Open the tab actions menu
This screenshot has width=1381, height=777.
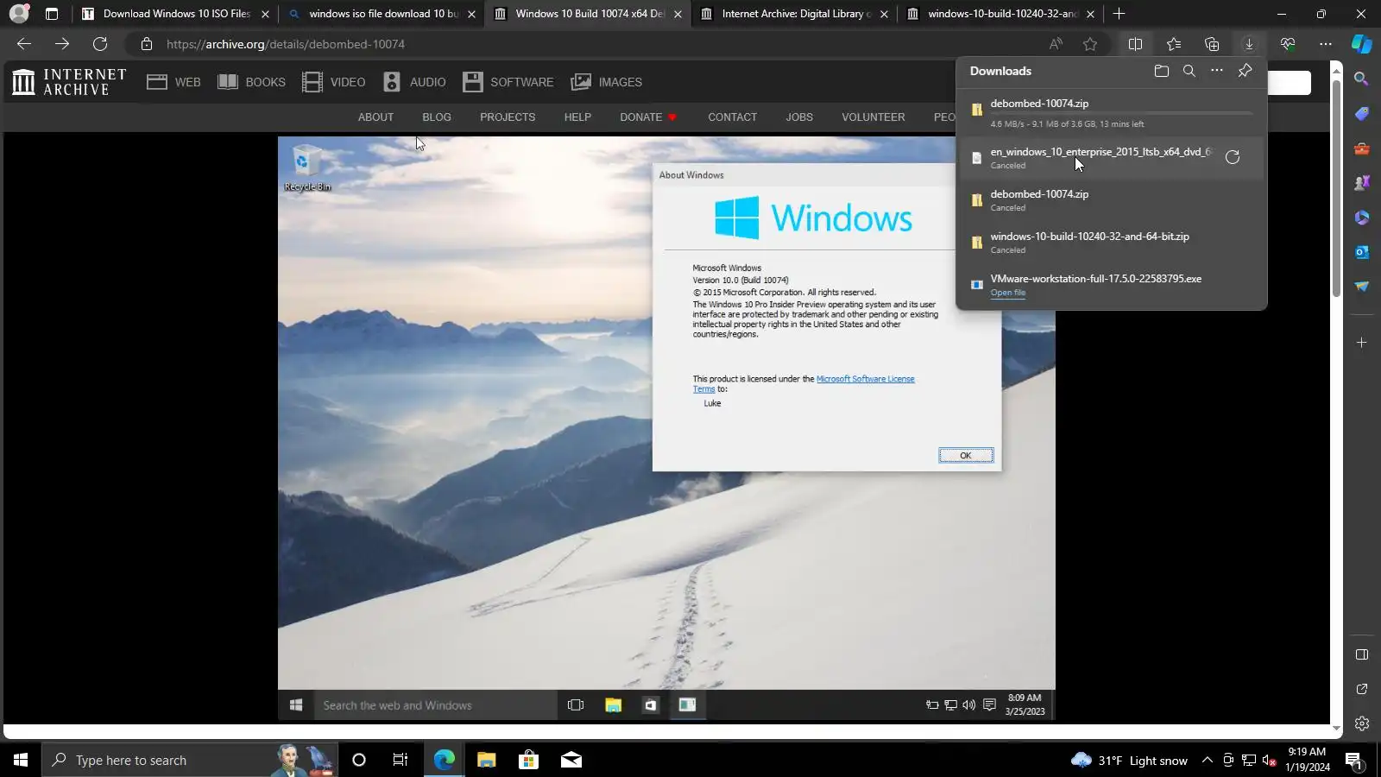(x=52, y=14)
